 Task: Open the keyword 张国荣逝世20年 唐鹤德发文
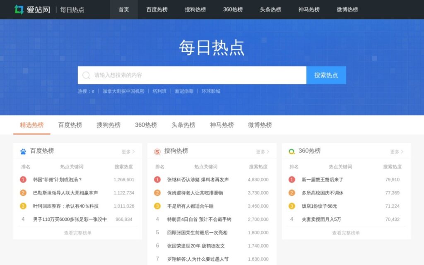pos(196,246)
